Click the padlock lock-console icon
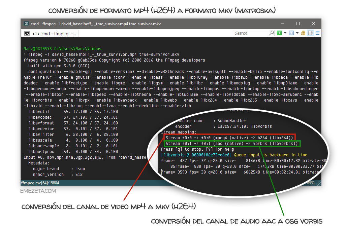Screen dimensions: 345x229 [303, 33]
